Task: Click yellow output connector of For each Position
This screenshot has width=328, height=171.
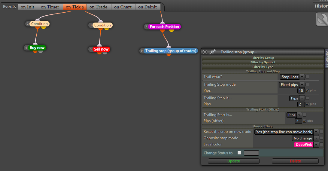Action: (171, 30)
